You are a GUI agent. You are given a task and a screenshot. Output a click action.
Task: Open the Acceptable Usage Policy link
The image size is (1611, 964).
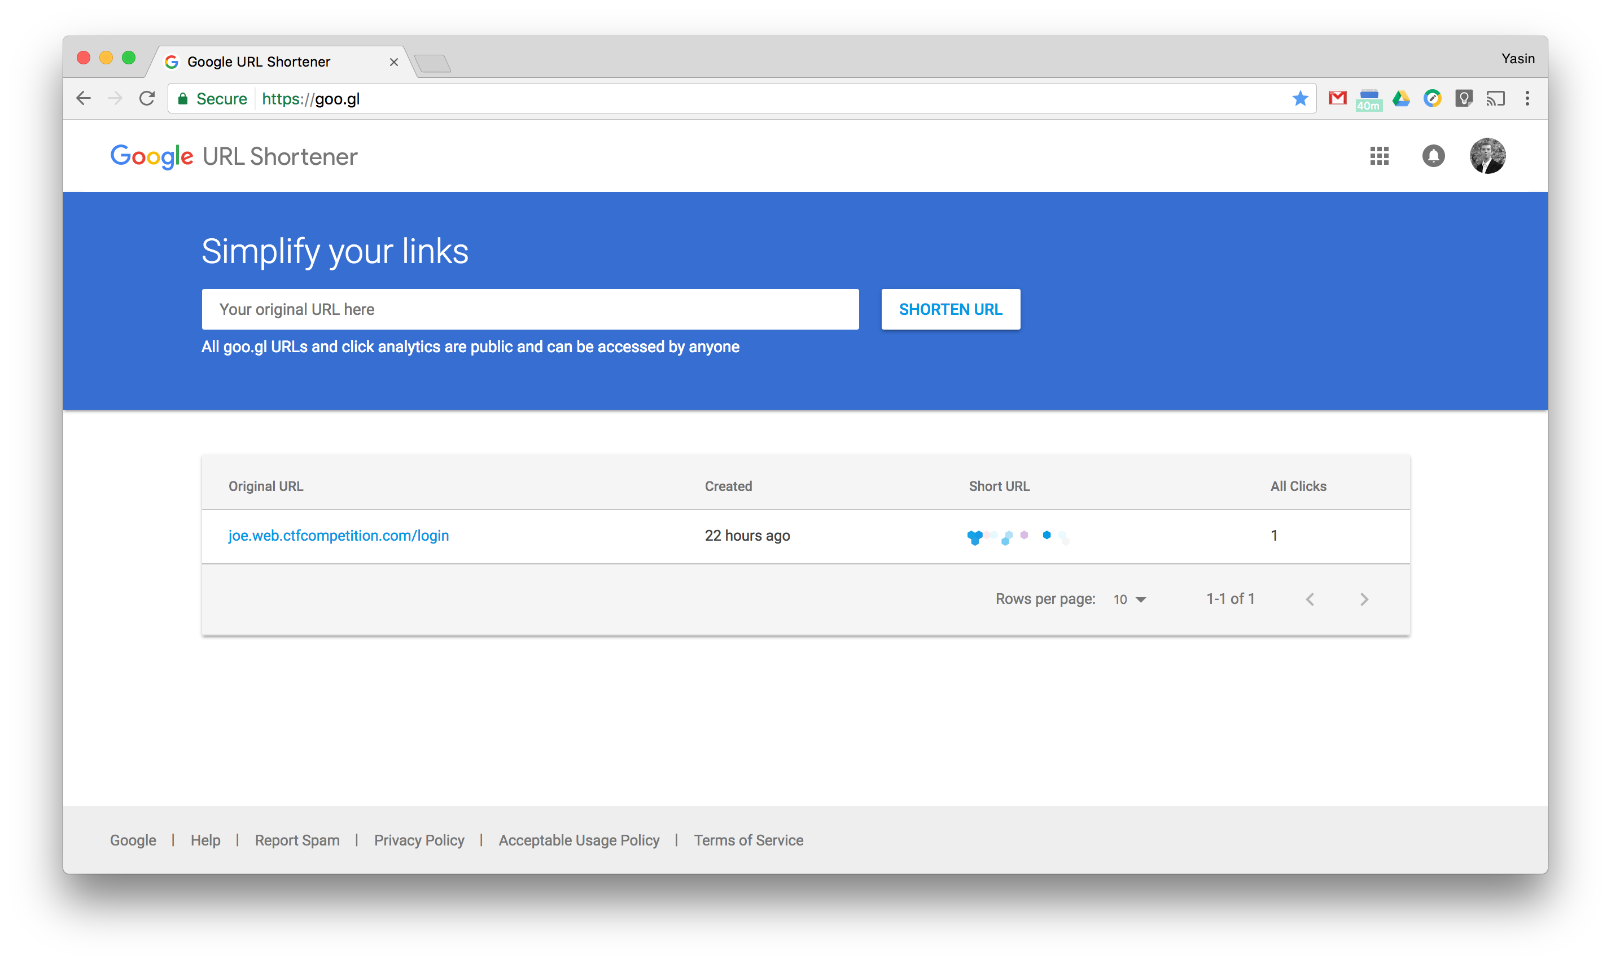click(x=579, y=840)
